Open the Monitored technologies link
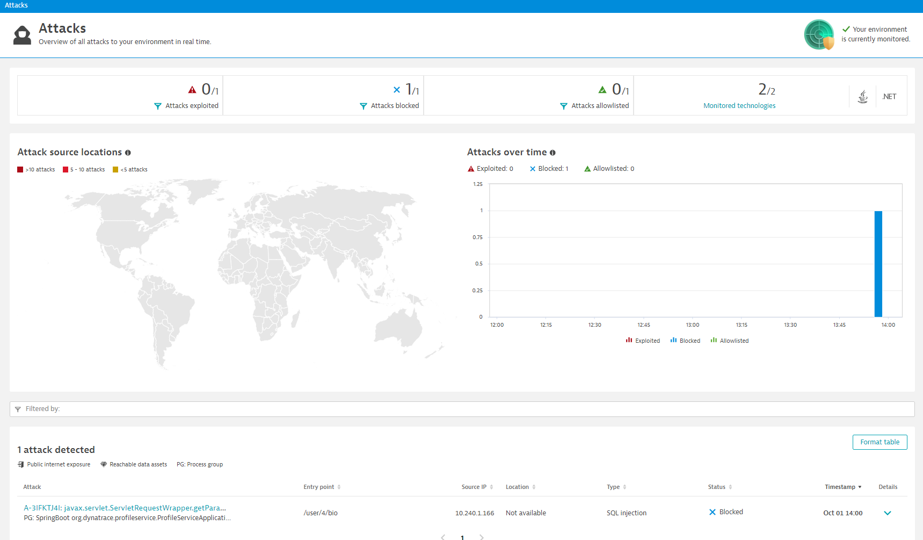Viewport: 923px width, 540px height. 739,106
